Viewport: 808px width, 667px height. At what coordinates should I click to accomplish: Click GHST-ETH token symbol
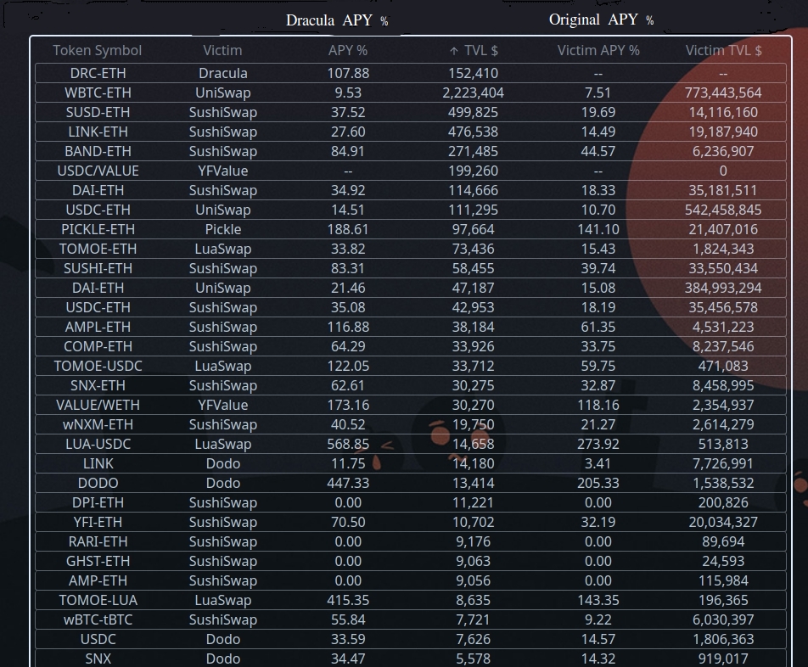[x=98, y=562]
